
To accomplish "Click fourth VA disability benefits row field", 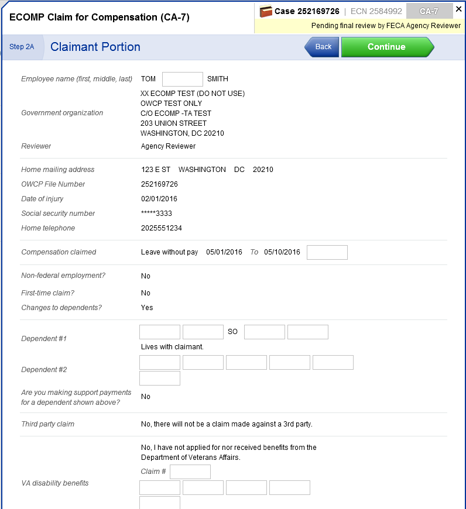I will tap(290, 487).
